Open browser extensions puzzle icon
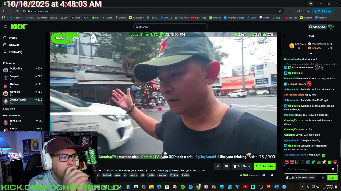 pyautogui.click(x=289, y=11)
